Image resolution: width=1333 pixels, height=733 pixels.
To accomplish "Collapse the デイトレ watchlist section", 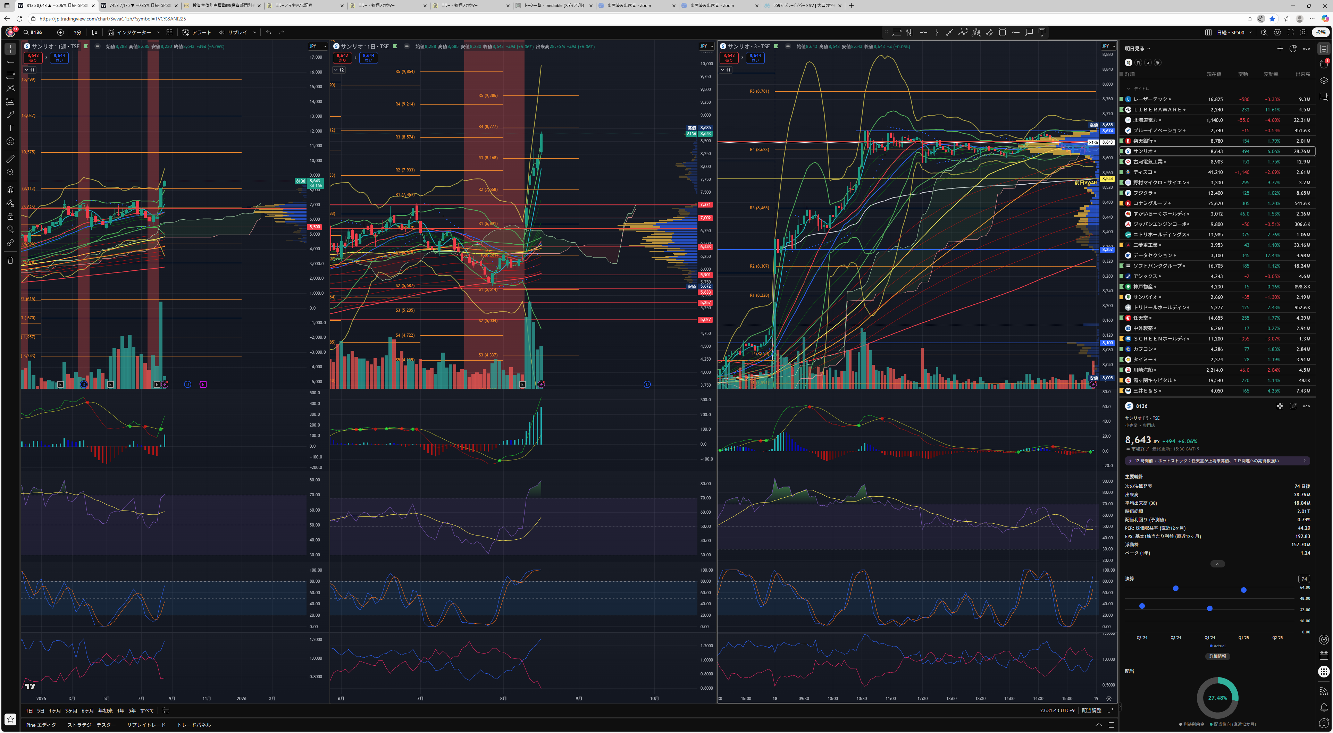I will pyautogui.click(x=1129, y=89).
